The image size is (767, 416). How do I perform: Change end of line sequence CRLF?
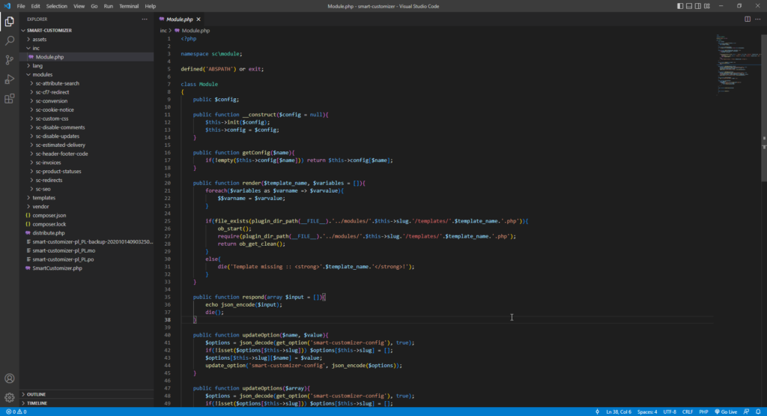(688, 412)
